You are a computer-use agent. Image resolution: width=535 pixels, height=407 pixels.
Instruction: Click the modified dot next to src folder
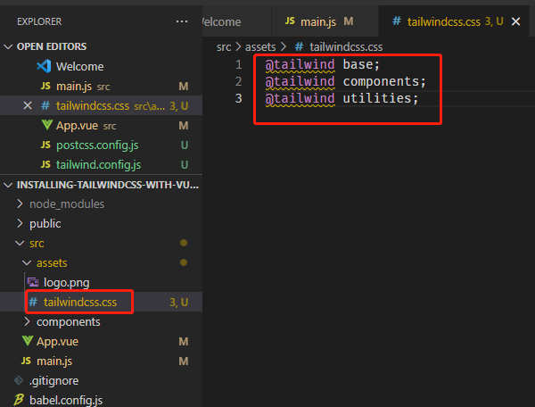click(x=184, y=243)
